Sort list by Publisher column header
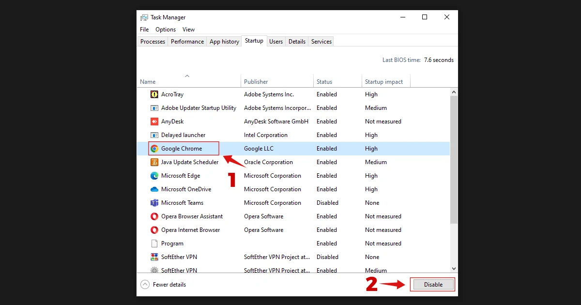This screenshot has width=581, height=305. point(277,80)
